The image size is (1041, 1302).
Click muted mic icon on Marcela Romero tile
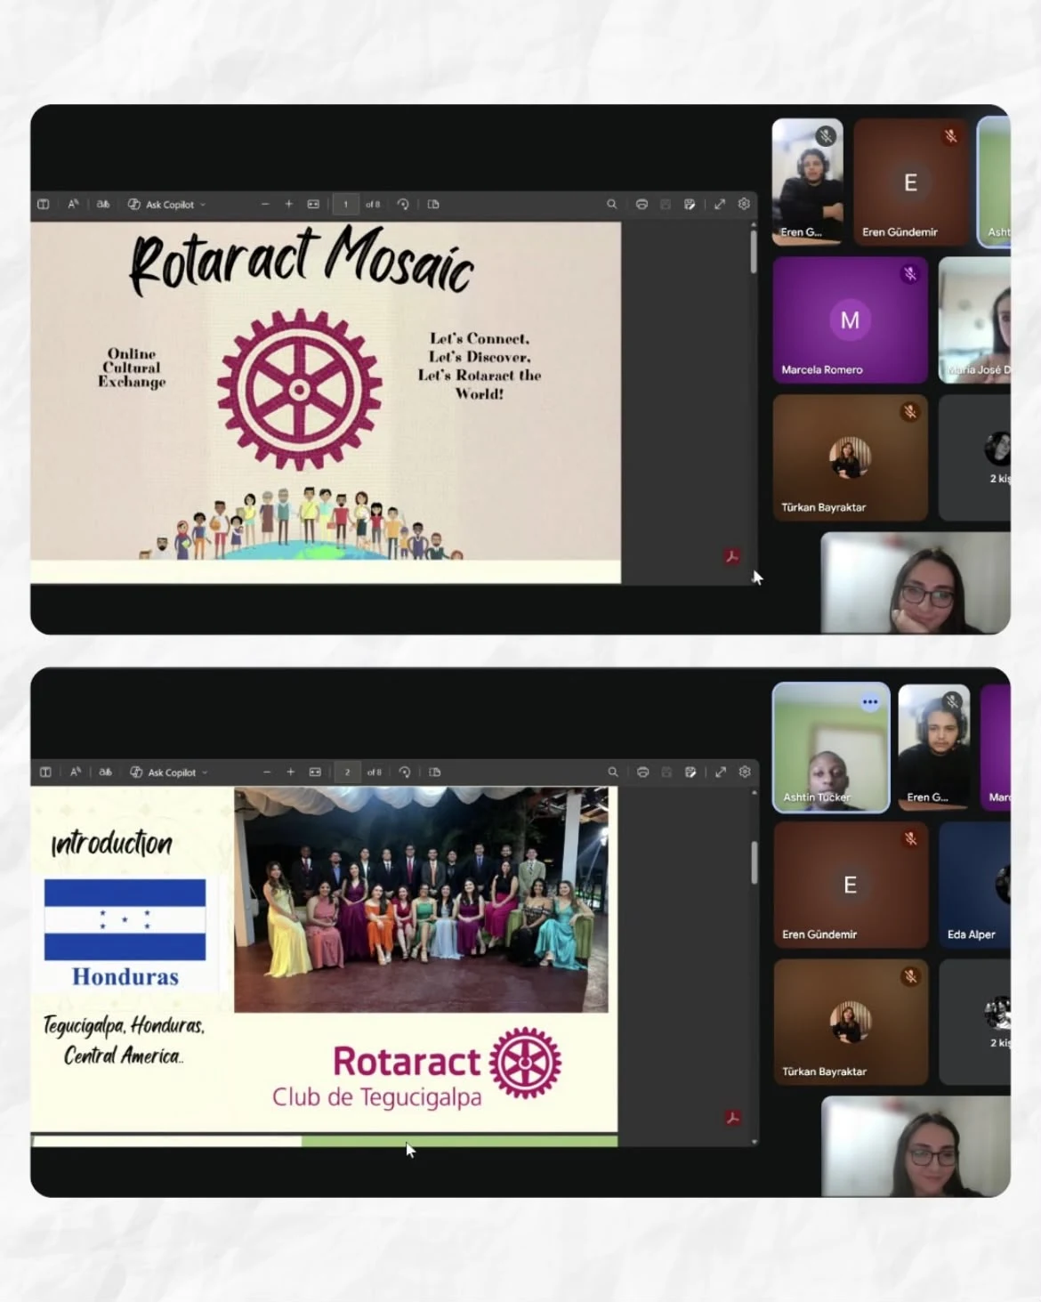(909, 274)
